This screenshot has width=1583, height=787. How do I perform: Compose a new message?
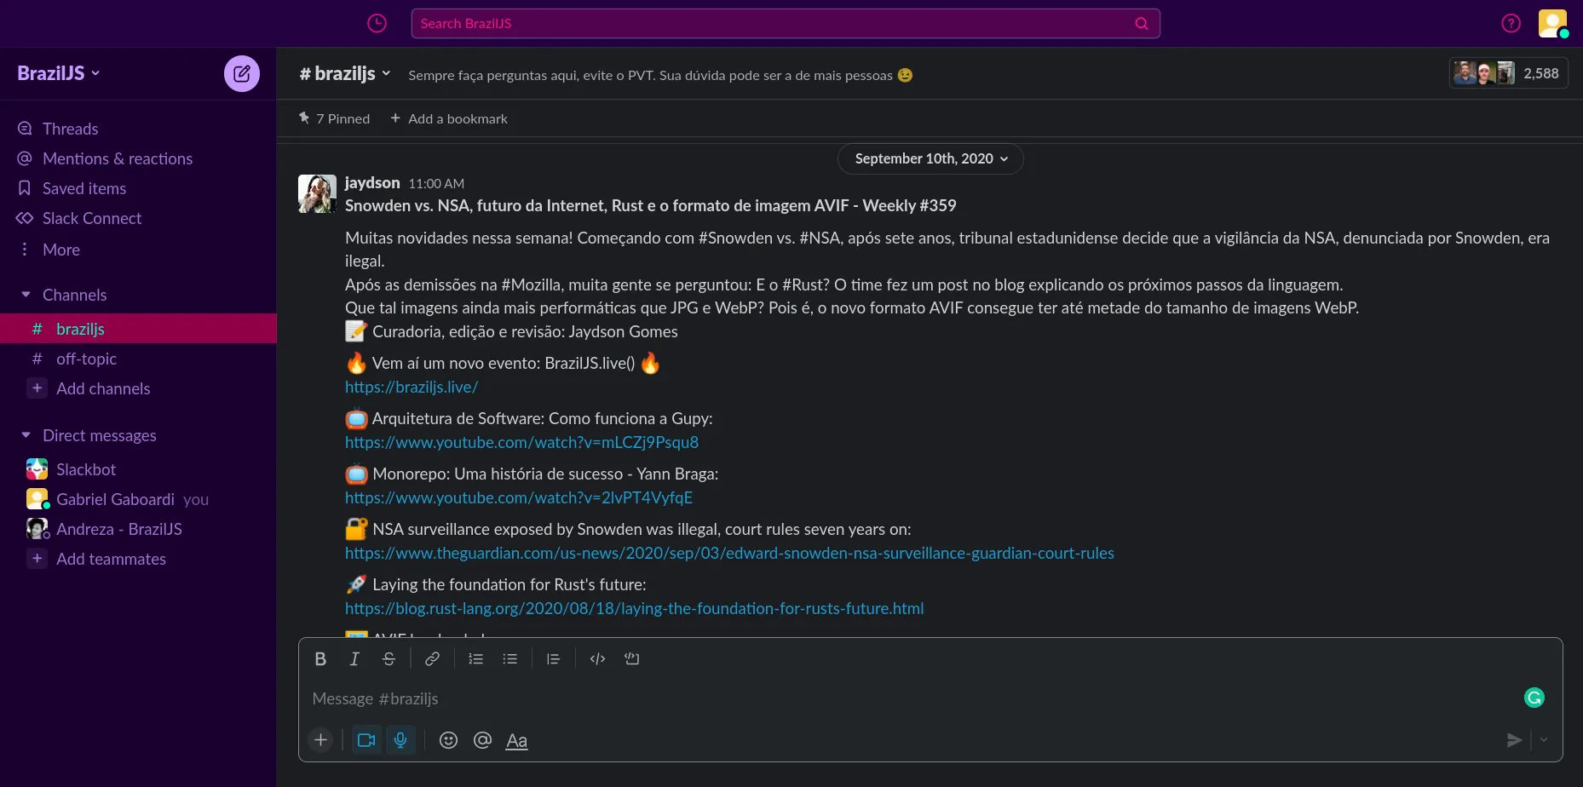coord(242,73)
